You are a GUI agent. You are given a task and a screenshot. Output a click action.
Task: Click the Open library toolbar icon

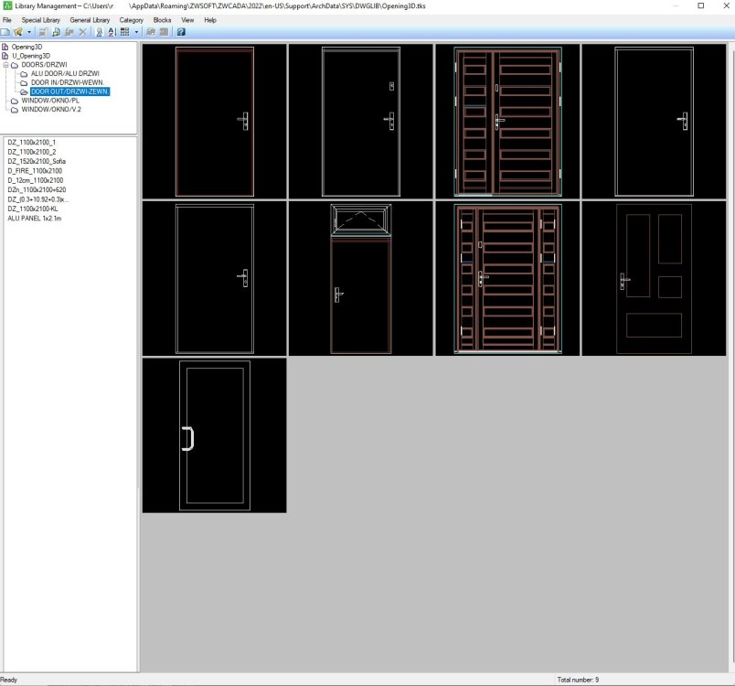click(18, 32)
